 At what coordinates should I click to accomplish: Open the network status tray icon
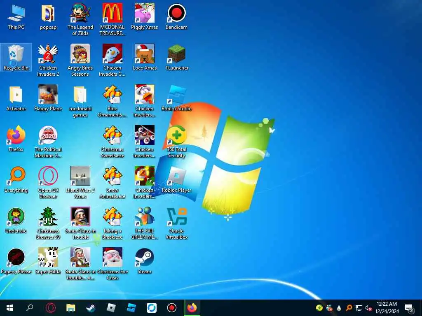pos(359,308)
